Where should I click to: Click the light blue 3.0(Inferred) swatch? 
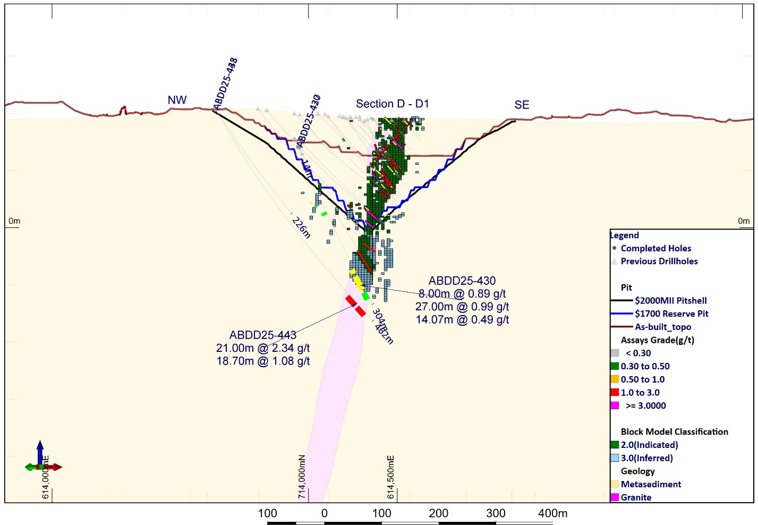pyautogui.click(x=615, y=458)
